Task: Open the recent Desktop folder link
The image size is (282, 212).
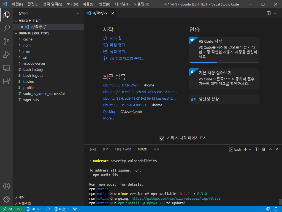Action: (110, 112)
